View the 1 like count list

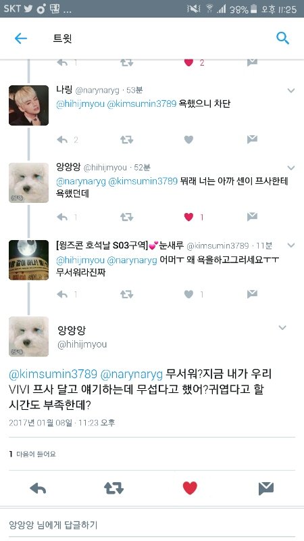coord(32,454)
